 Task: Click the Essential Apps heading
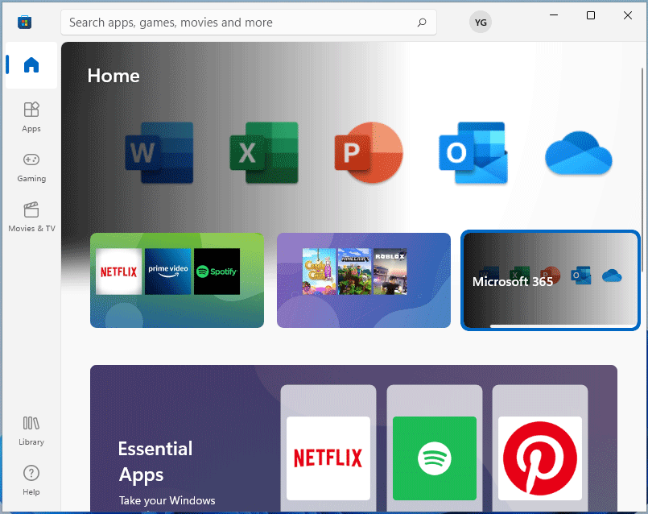155,462
